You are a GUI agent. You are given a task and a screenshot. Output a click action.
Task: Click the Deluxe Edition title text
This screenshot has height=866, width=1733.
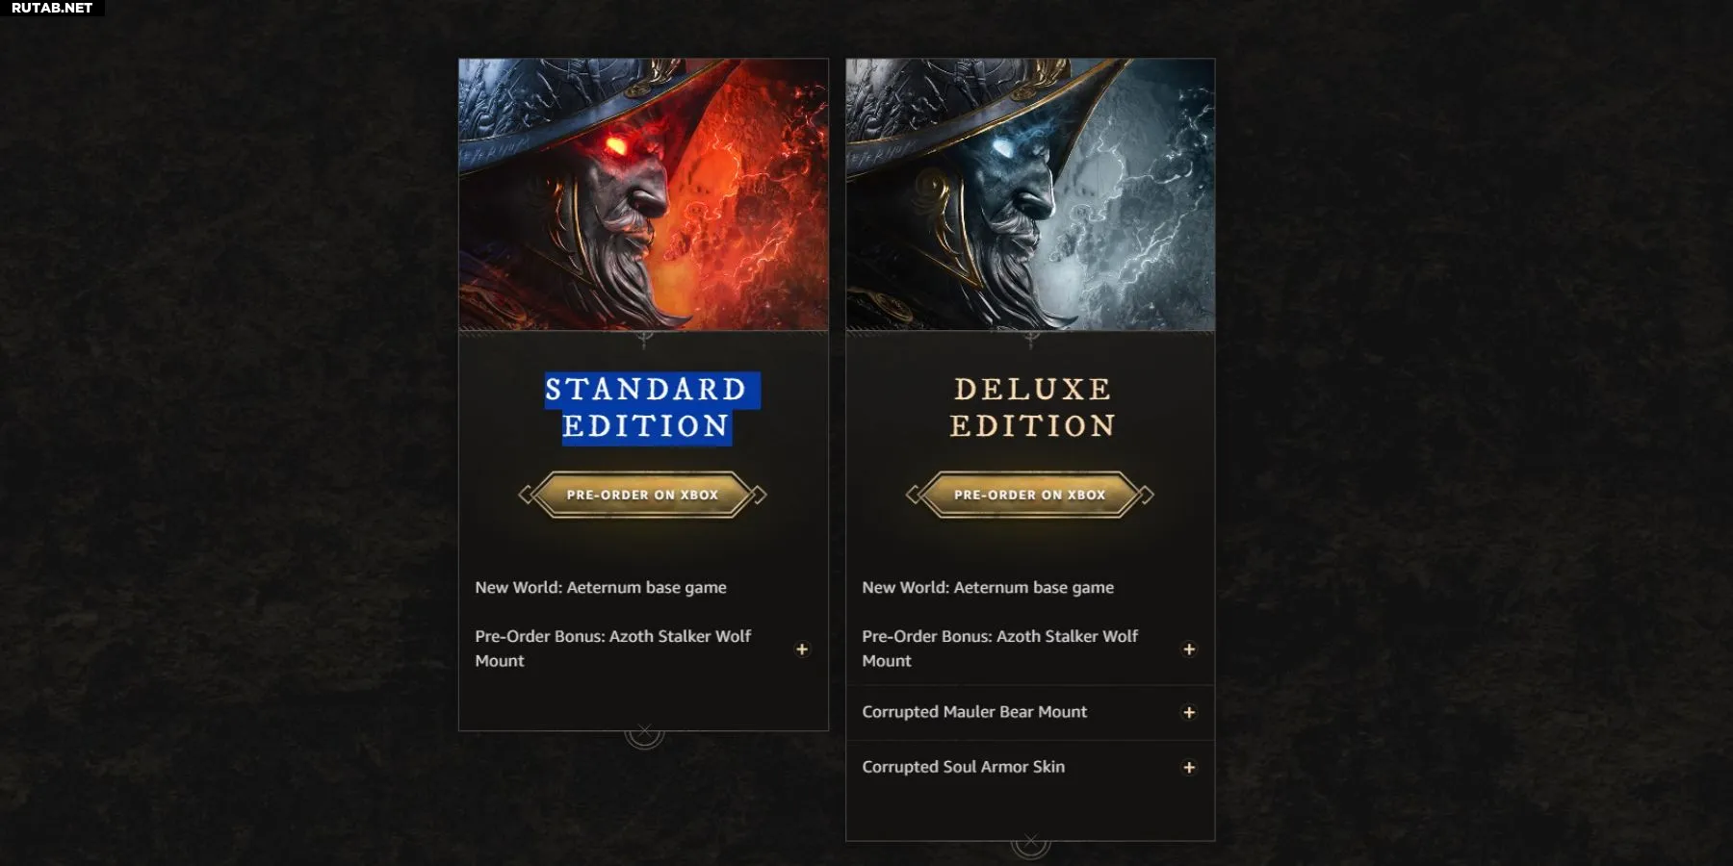(x=1032, y=408)
